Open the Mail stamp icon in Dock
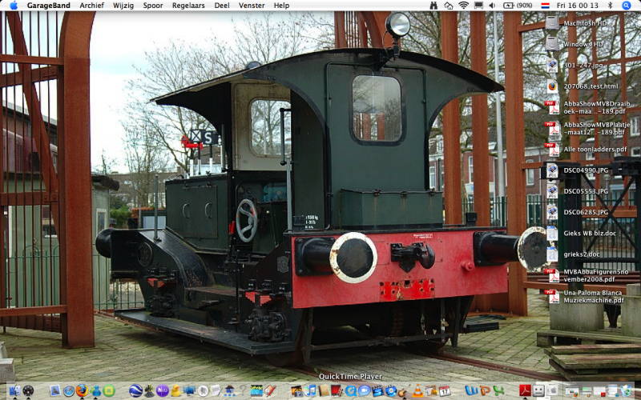 click(54, 390)
